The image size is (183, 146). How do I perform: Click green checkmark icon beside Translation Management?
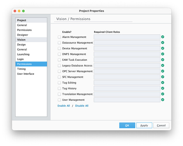pyautogui.click(x=162, y=94)
